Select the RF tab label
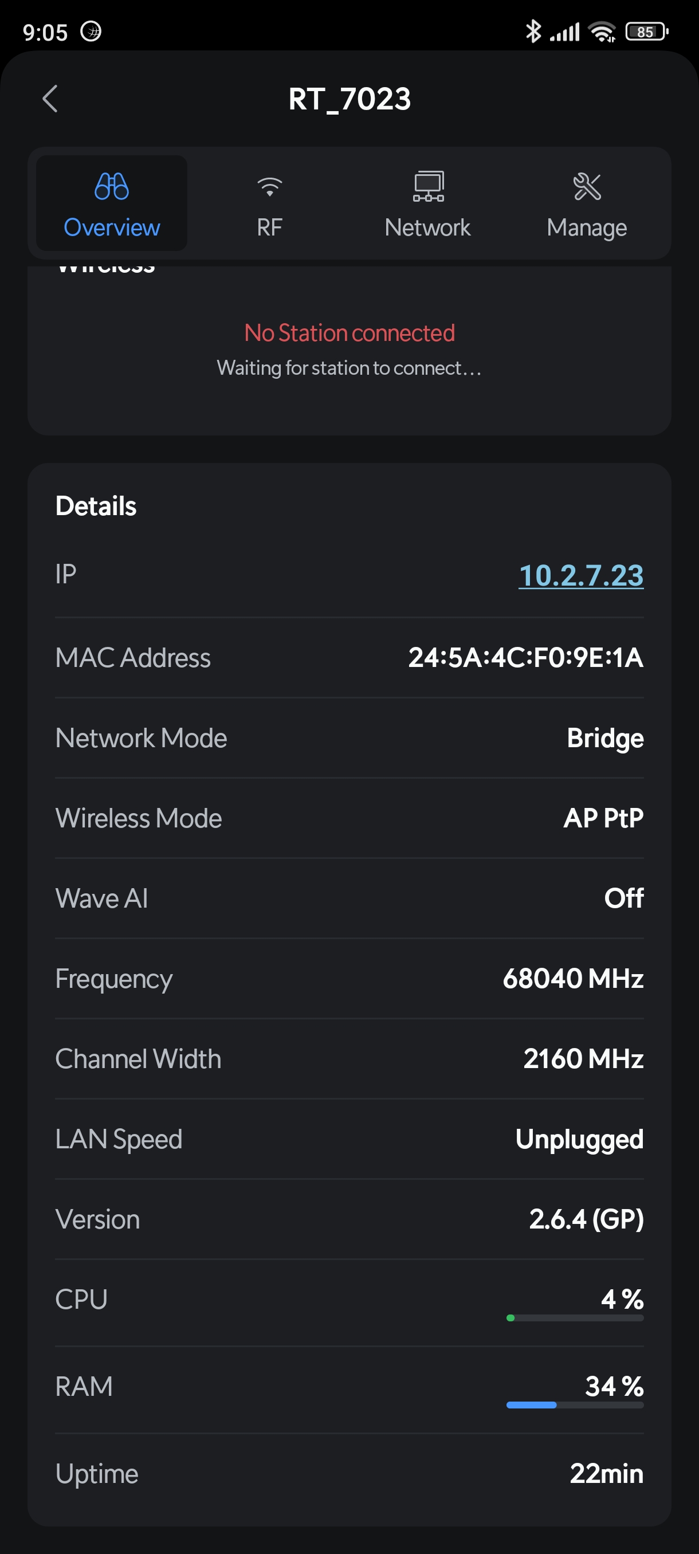This screenshot has width=699, height=1554. tap(270, 227)
